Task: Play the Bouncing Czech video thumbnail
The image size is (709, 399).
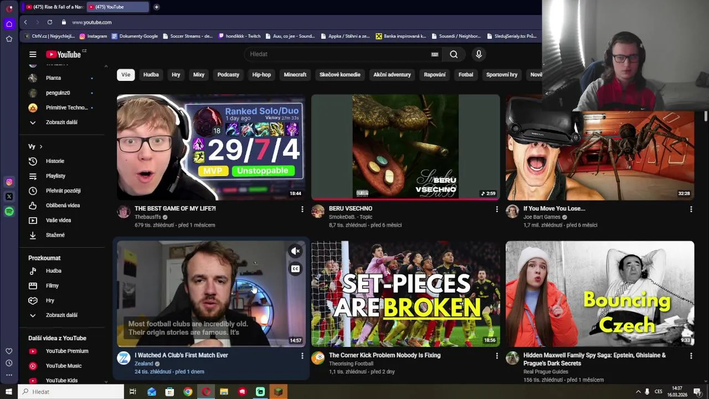Action: click(x=600, y=294)
